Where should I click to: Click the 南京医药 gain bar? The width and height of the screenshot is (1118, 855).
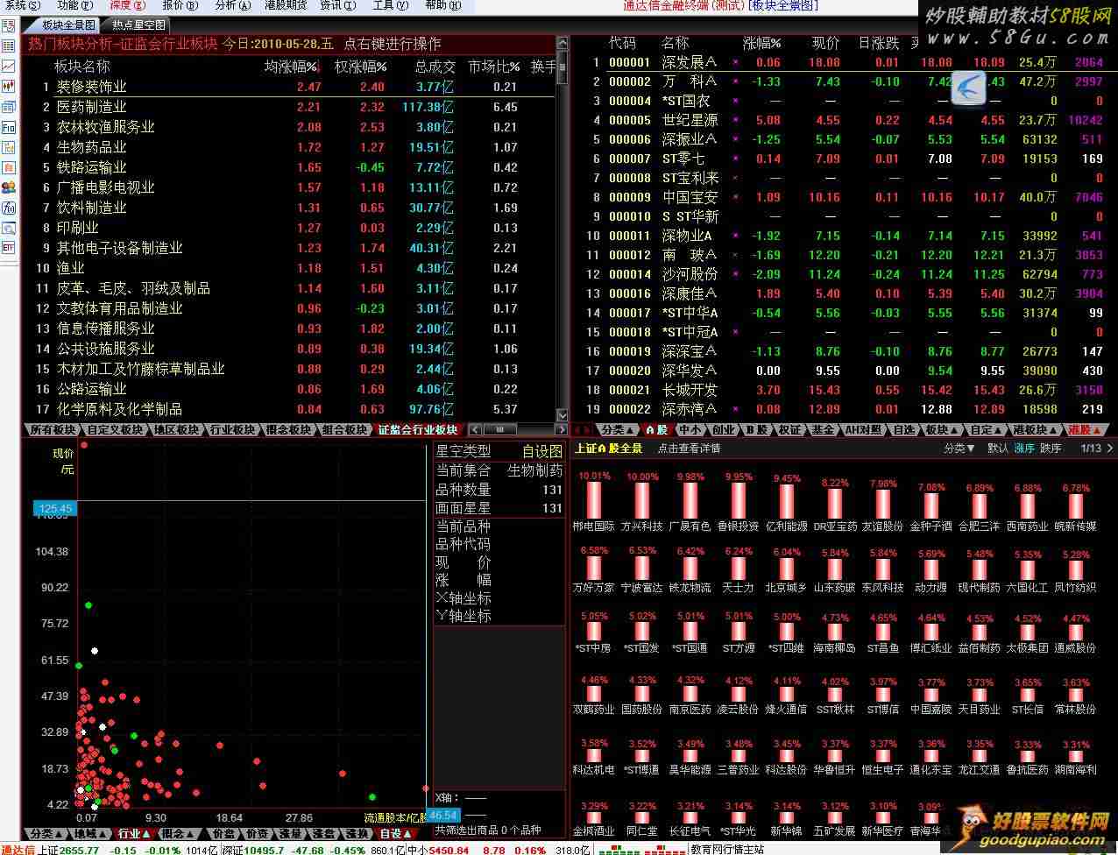pos(690,693)
